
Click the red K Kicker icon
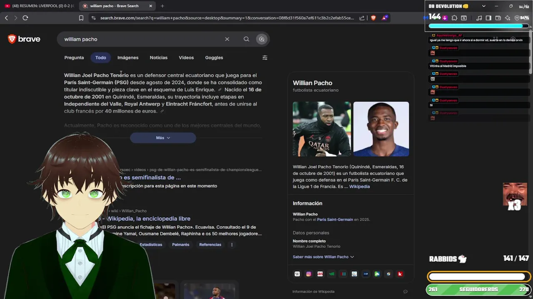pos(400,274)
